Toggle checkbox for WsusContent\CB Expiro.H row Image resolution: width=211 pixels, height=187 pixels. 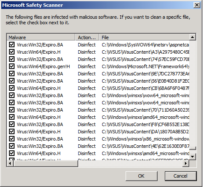point(12,88)
